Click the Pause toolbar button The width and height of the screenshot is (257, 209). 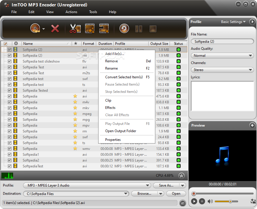139,29
